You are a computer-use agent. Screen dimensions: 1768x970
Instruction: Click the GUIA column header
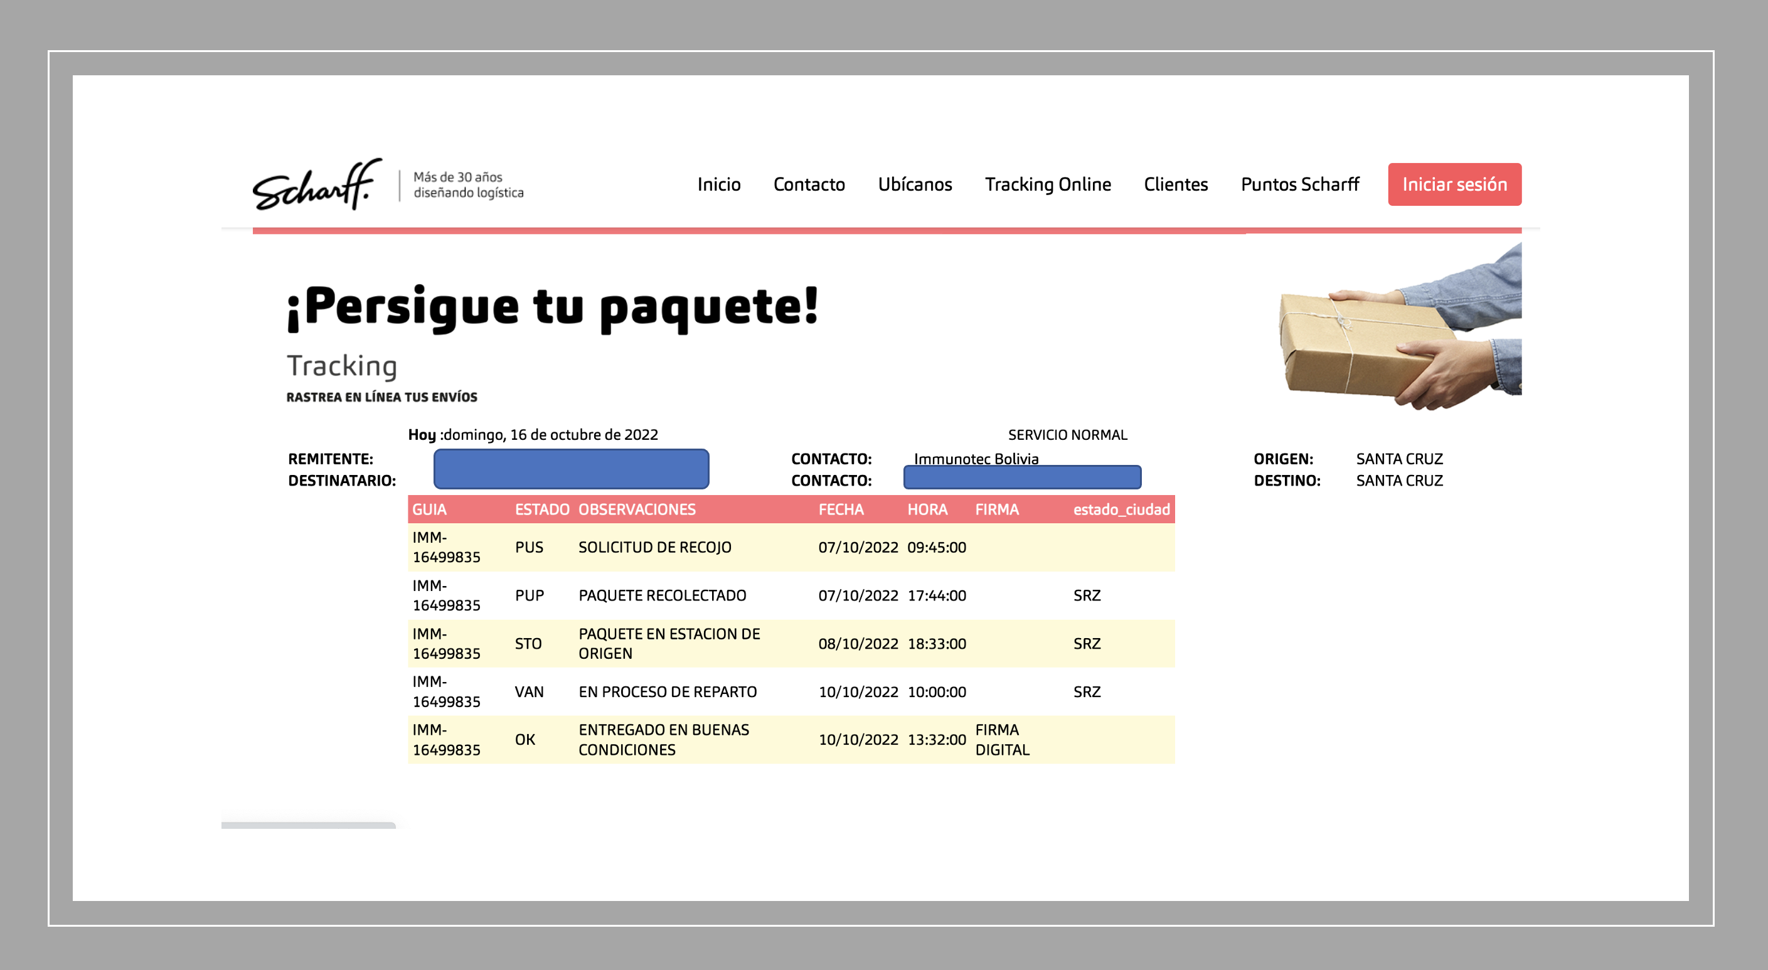coord(429,509)
